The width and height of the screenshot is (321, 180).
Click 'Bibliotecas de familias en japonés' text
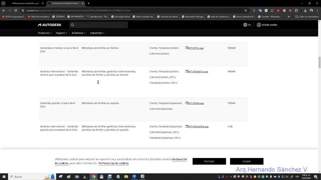pyautogui.click(x=100, y=103)
